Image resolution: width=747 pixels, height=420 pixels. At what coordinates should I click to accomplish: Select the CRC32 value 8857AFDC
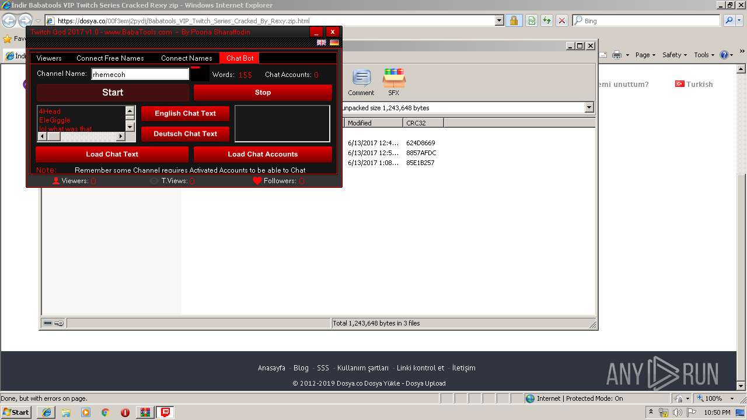[421, 153]
